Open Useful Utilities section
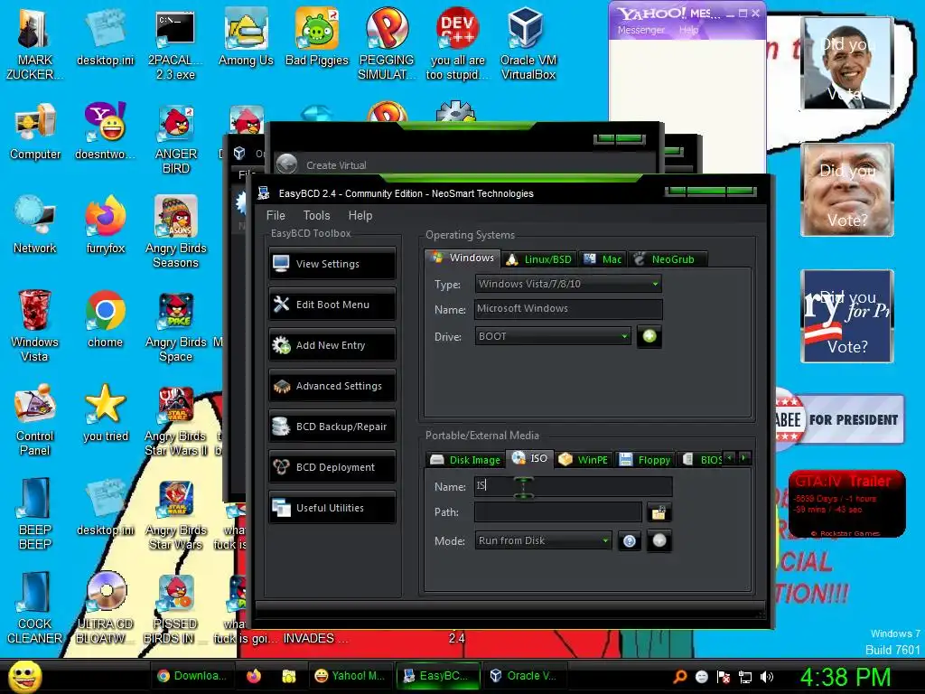 click(332, 508)
